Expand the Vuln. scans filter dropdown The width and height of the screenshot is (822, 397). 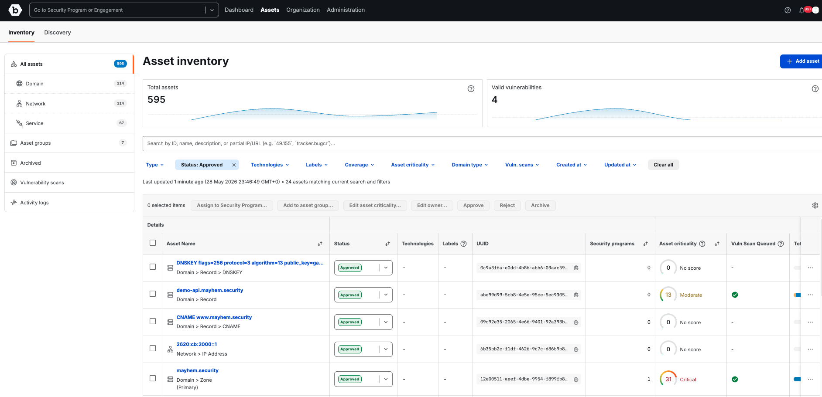tap(522, 165)
